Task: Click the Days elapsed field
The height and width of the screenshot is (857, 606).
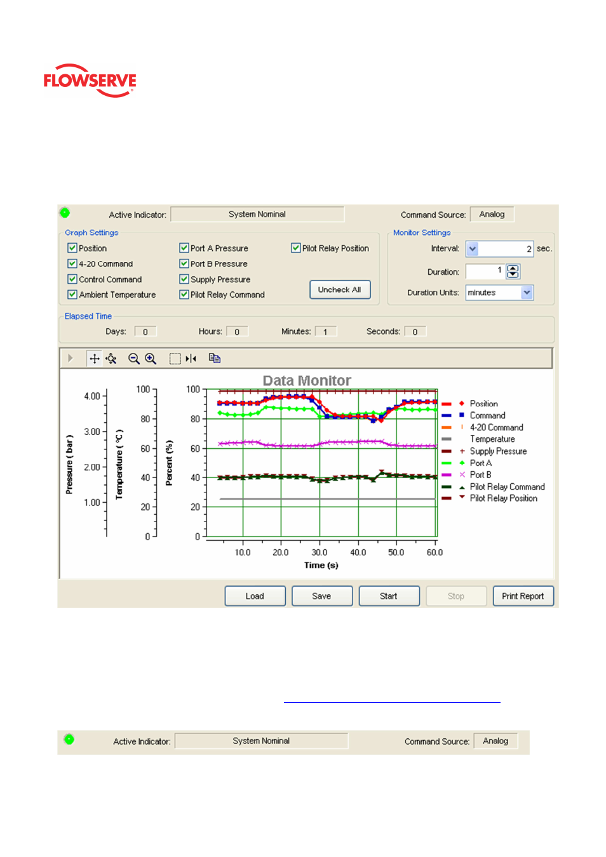Action: tap(145, 331)
